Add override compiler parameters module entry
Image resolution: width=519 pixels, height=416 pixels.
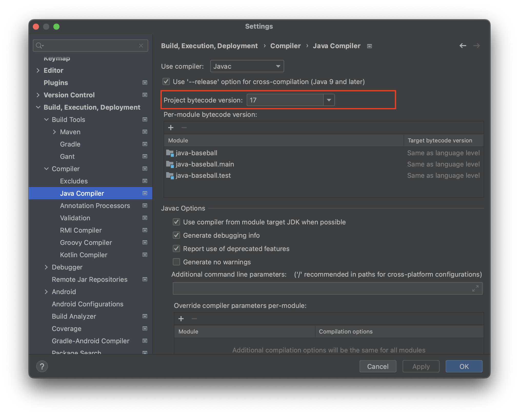coord(181,319)
